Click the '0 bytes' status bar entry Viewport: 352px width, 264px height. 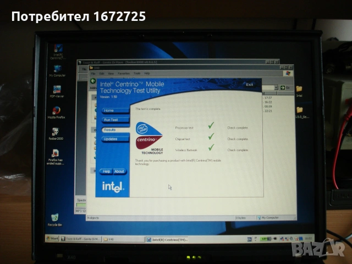pos(241,218)
